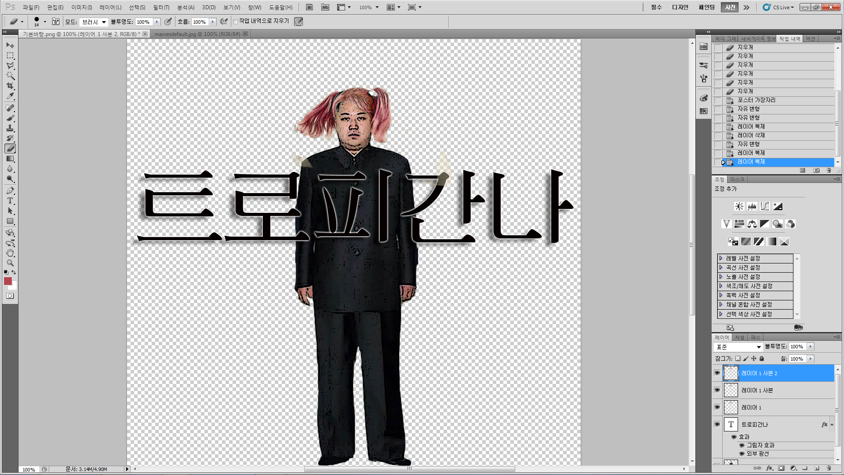Select the Clone Stamp tool

10,128
